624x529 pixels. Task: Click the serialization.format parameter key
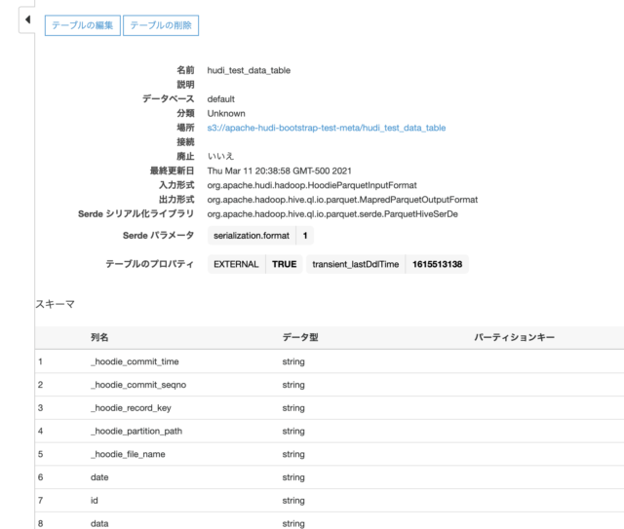[x=252, y=236]
